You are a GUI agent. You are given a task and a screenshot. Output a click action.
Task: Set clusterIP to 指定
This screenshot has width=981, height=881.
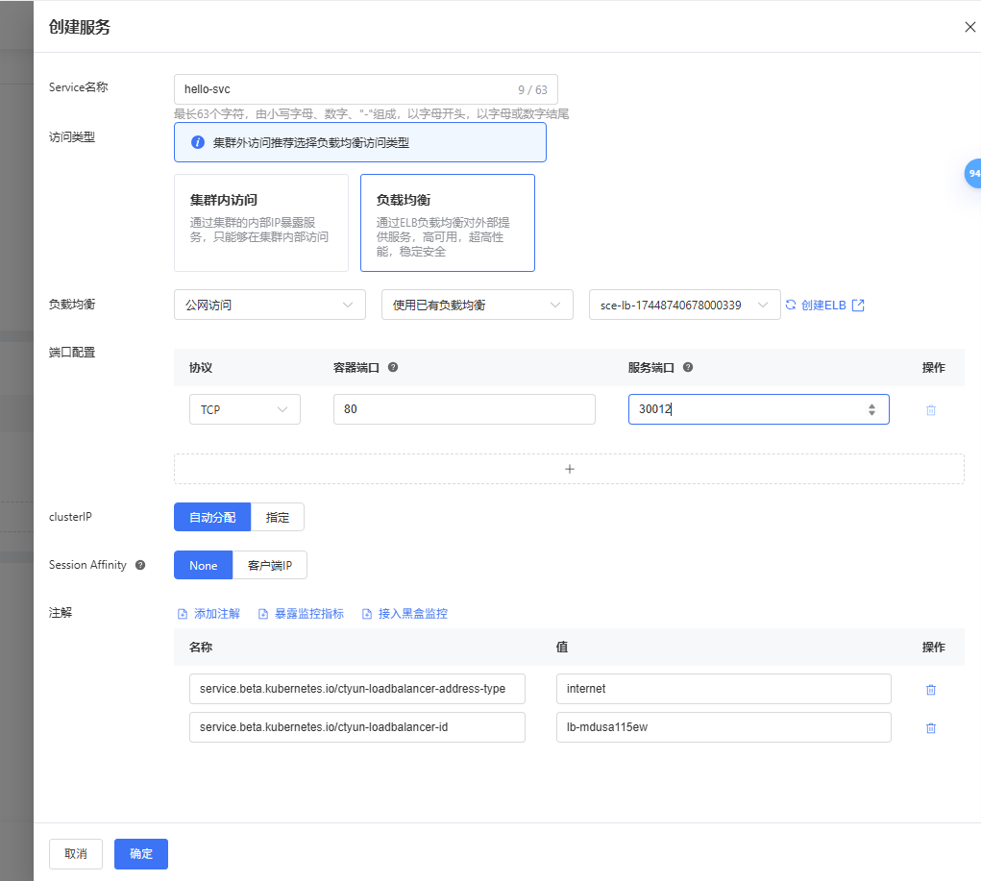point(277,517)
